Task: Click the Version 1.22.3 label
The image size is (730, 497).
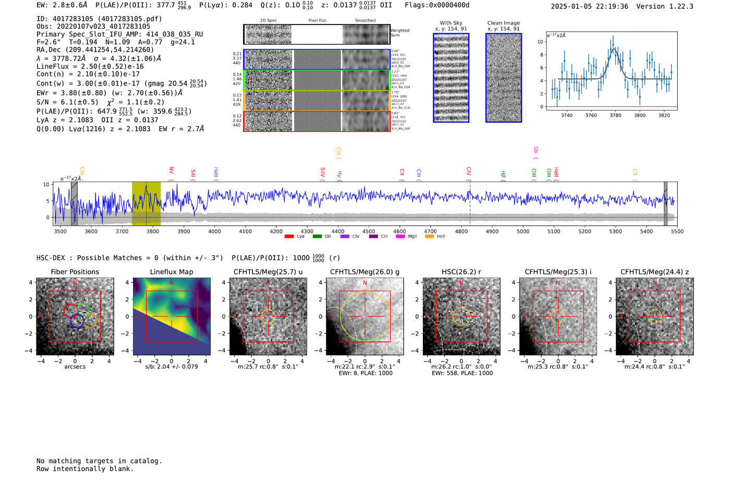Action: 665,6
